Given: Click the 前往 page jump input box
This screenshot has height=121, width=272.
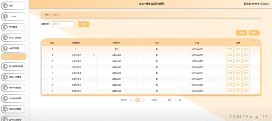Looking at the screenshot, I should (x=175, y=100).
